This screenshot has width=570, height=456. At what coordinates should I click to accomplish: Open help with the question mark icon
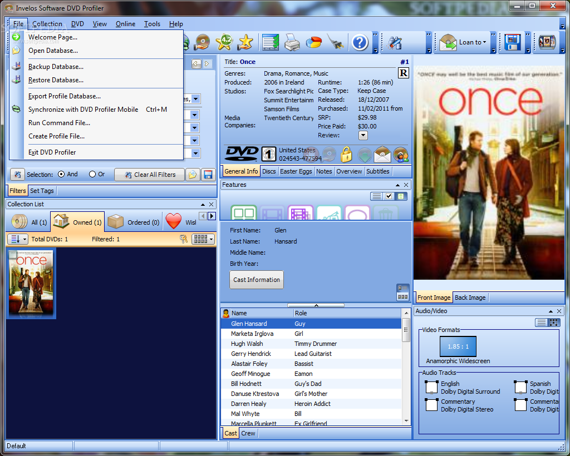click(360, 42)
